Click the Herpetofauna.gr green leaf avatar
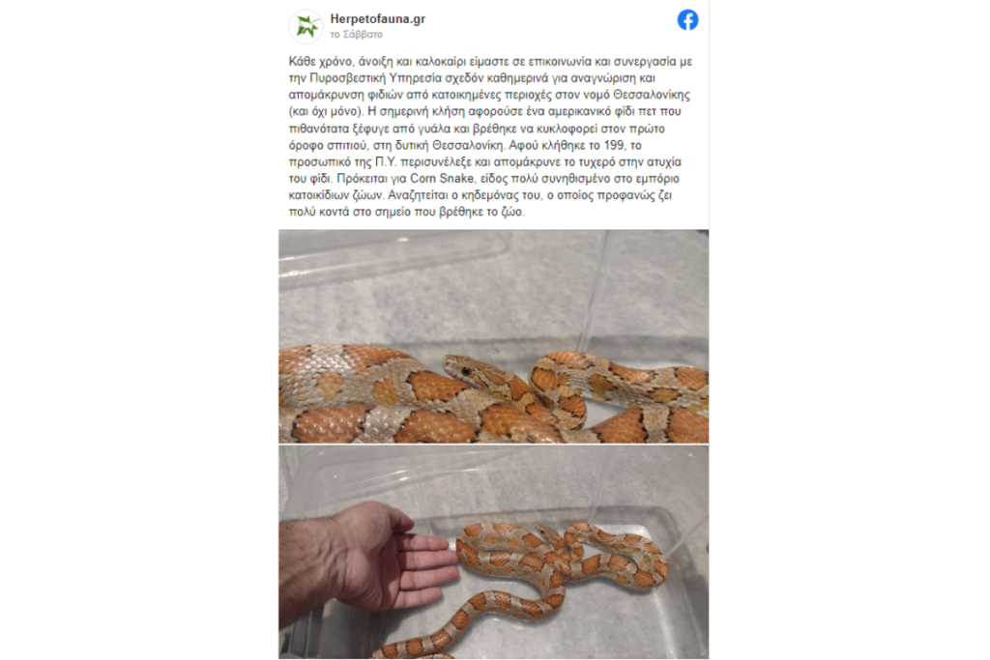 click(x=306, y=26)
